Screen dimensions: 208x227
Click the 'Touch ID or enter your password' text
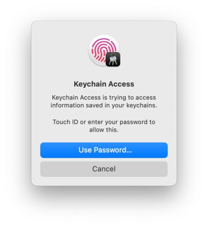pyautogui.click(x=104, y=122)
